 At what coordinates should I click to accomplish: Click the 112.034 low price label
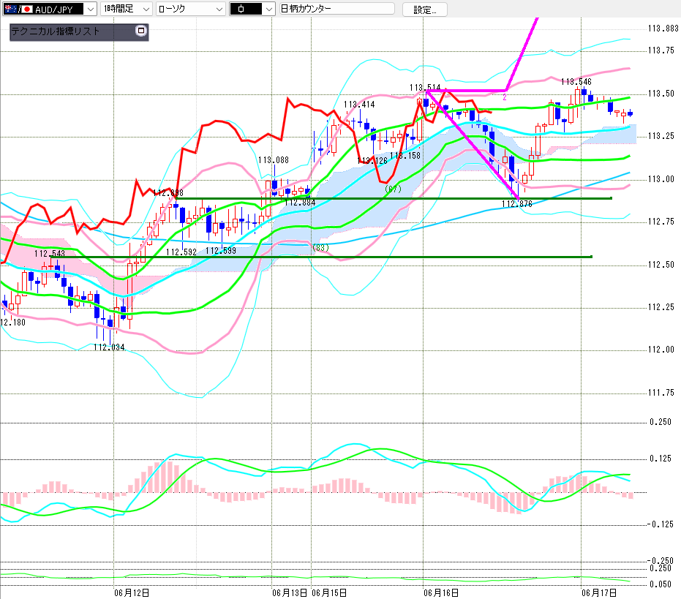109,347
